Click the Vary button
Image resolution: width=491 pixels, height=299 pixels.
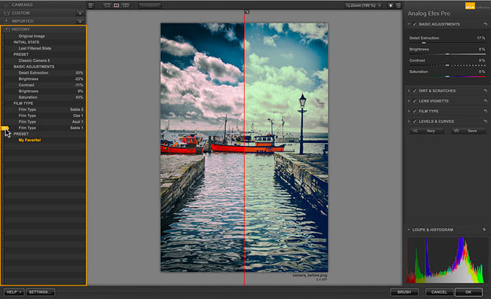(427, 131)
